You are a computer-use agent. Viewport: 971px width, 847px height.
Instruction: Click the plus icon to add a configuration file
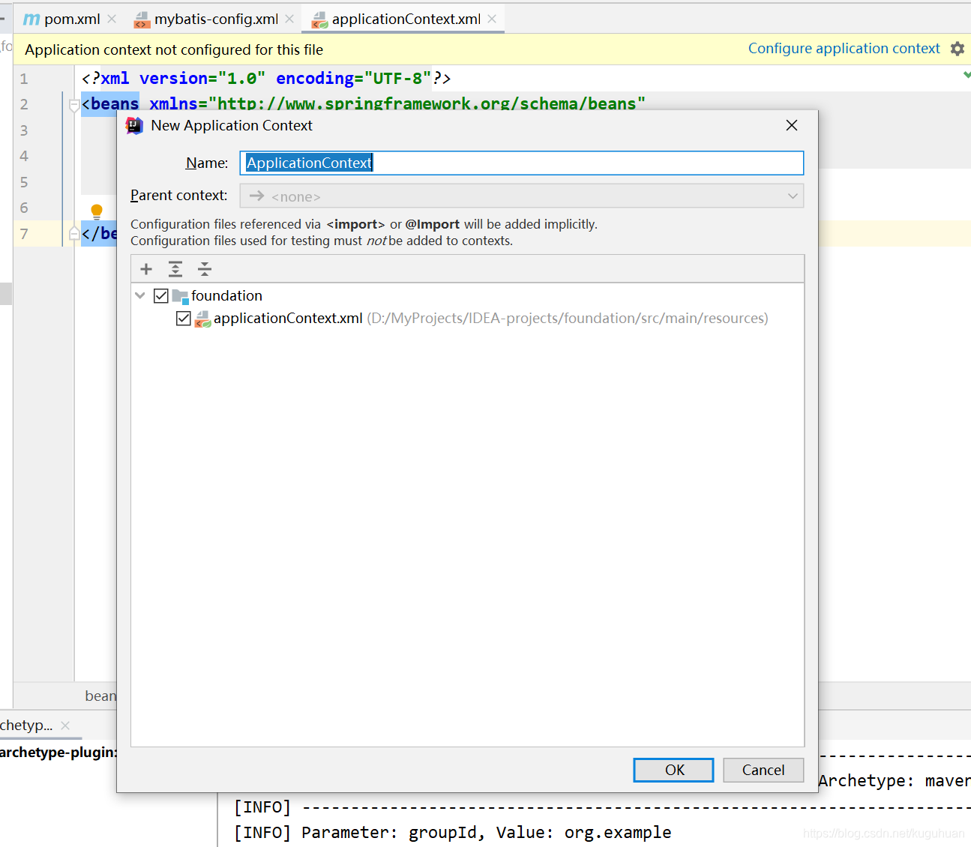(146, 269)
